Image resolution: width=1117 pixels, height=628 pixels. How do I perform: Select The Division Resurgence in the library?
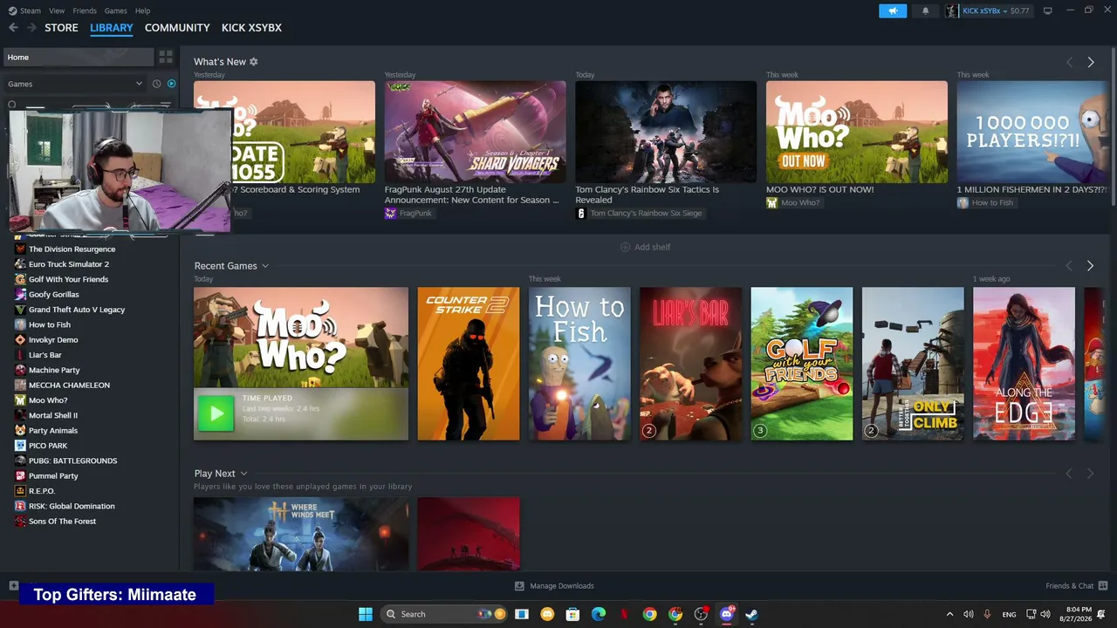click(x=72, y=249)
